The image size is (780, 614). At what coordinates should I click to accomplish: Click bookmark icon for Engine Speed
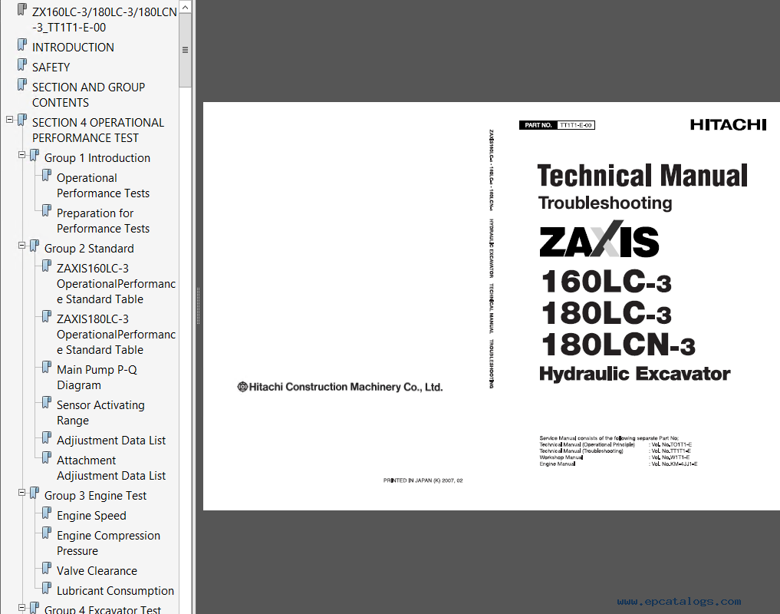click(47, 514)
